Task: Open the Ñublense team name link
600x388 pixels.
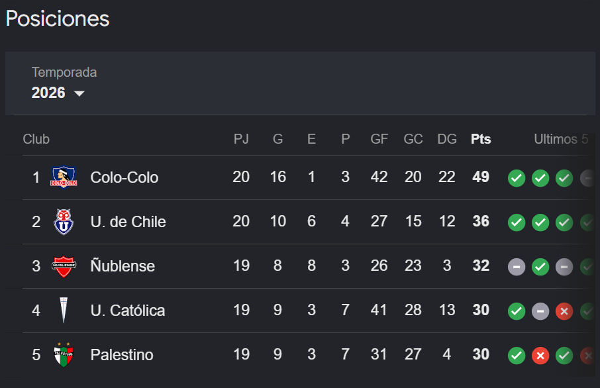Action: click(123, 265)
